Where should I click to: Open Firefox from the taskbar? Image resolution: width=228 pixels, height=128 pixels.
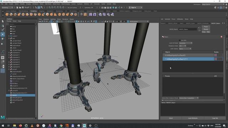20,126
